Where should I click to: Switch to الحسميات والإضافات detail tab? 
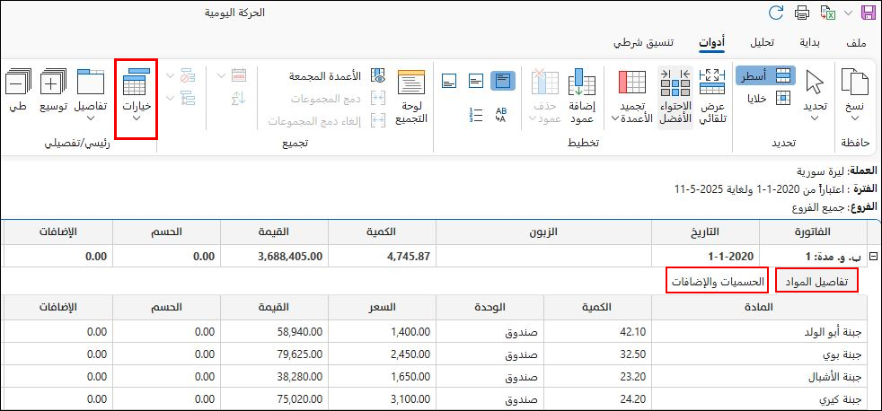(x=718, y=280)
